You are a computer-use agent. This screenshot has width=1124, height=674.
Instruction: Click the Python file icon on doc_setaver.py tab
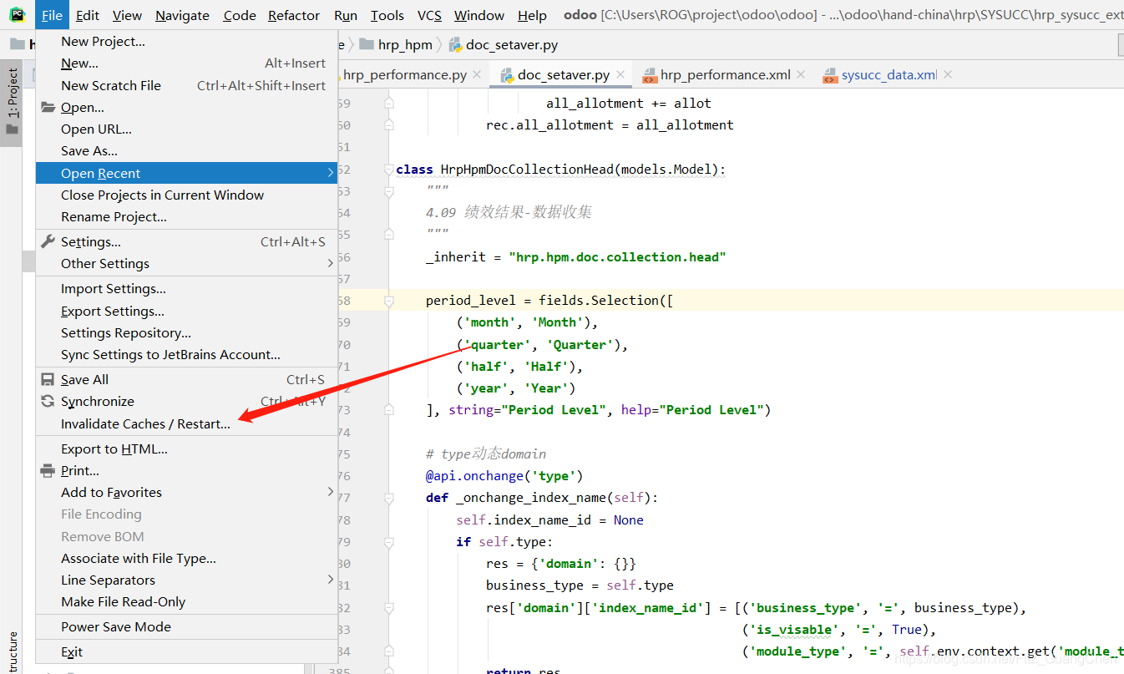(x=509, y=74)
